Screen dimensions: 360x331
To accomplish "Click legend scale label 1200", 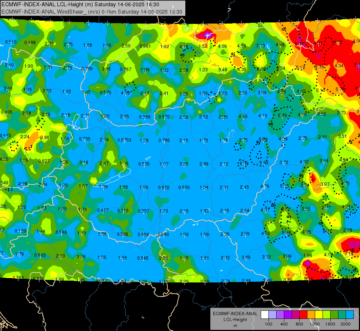I will coord(315,324).
